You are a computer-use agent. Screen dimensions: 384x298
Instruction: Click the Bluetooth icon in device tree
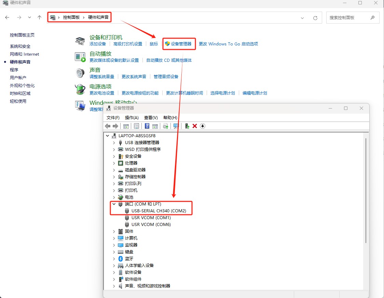[121, 259]
